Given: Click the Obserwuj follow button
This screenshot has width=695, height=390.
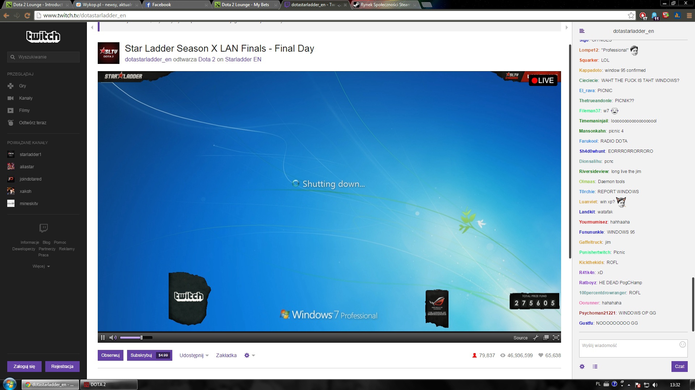Looking at the screenshot, I should point(110,355).
